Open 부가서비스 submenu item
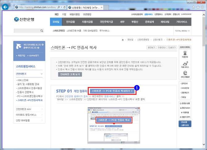 coord(104,31)
